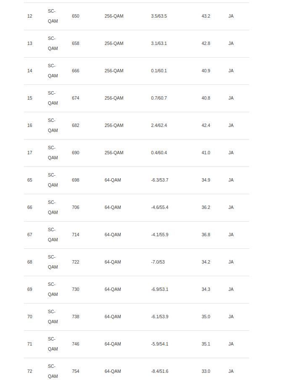Click SNR value 35.1
Viewport: 290px width, 380px height.
coord(206,344)
